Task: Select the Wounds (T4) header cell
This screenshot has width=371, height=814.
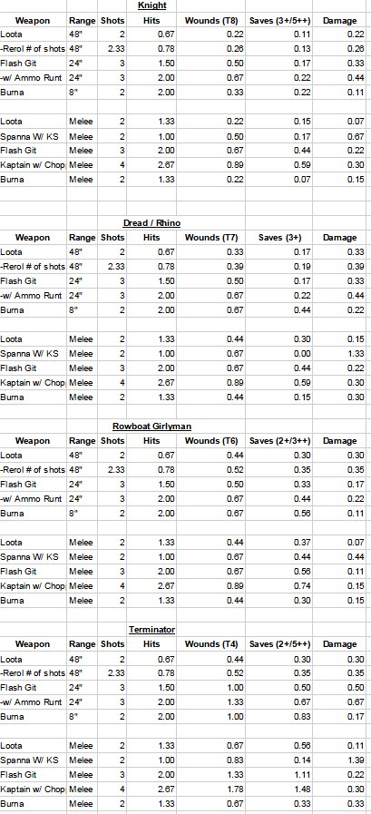Action: pos(210,644)
